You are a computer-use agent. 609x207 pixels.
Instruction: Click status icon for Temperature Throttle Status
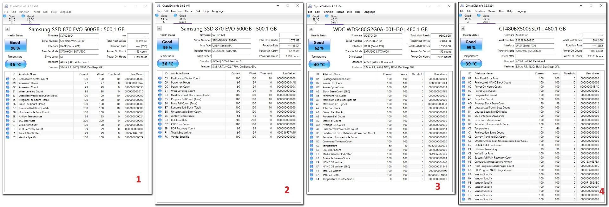(x=311, y=179)
